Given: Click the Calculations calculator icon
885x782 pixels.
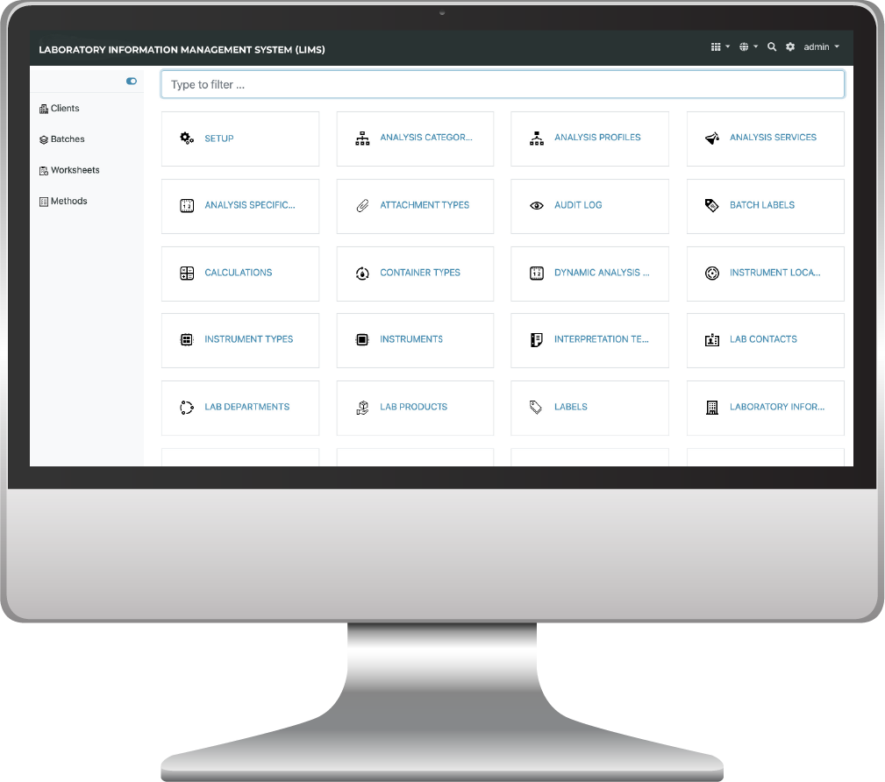Looking at the screenshot, I should pos(187,274).
